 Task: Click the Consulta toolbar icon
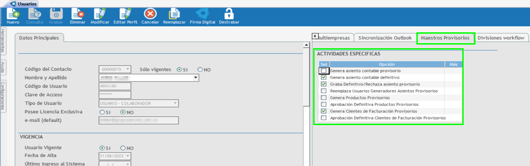(35, 14)
